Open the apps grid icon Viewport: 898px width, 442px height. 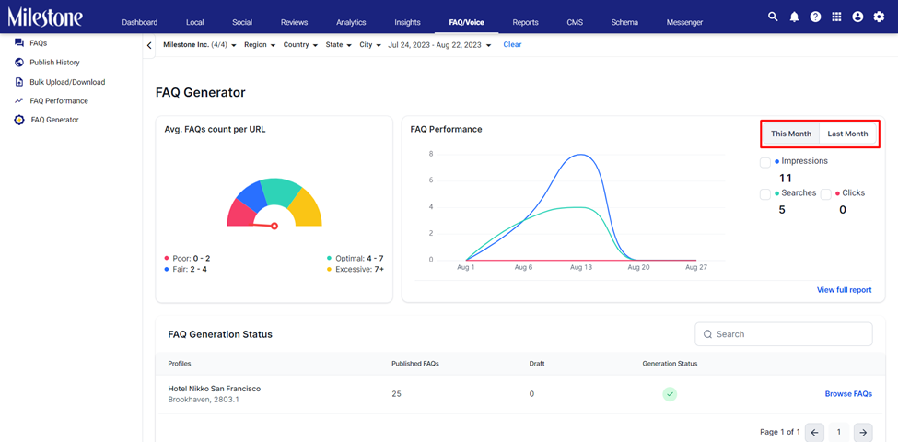(836, 17)
